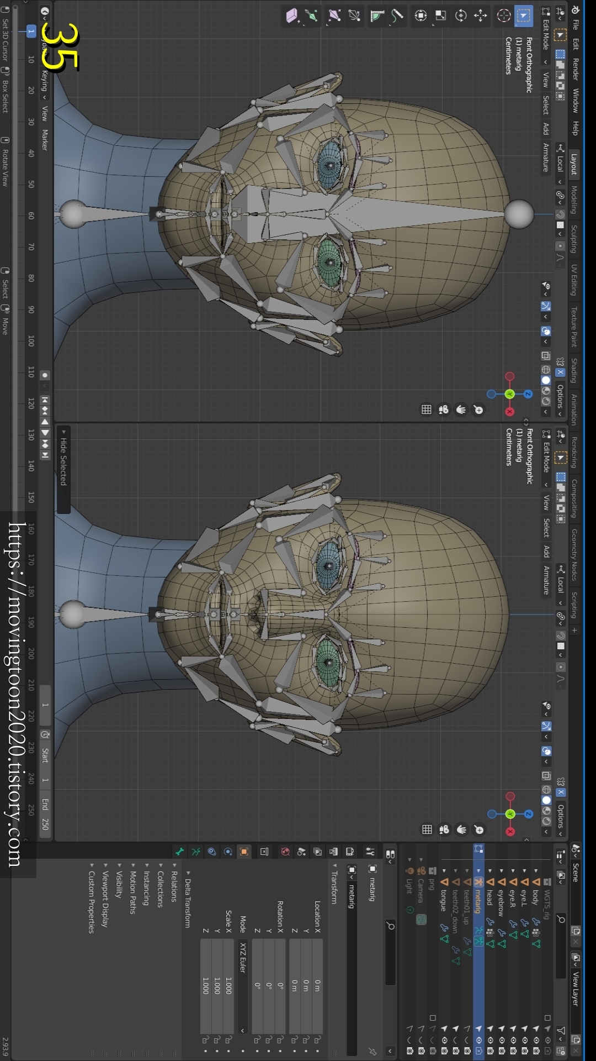Pick the Transform tool in toolbar
Screen dimensions: 596x1061
point(421,15)
